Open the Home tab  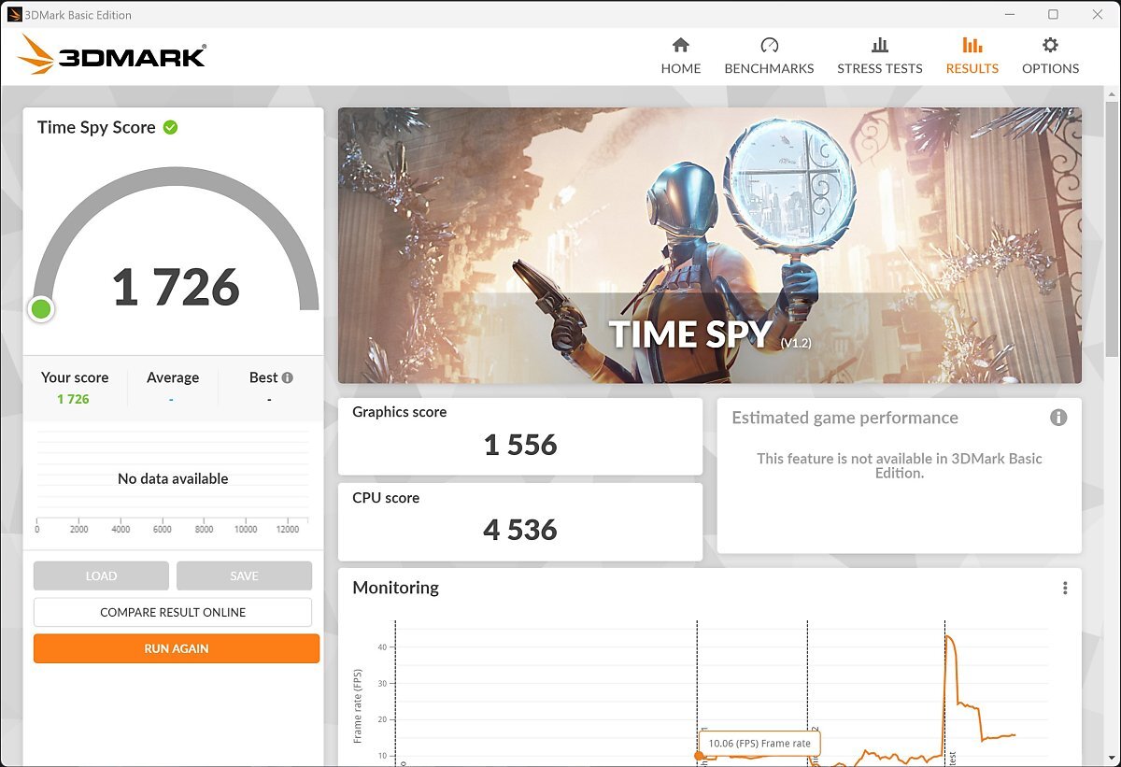(681, 56)
